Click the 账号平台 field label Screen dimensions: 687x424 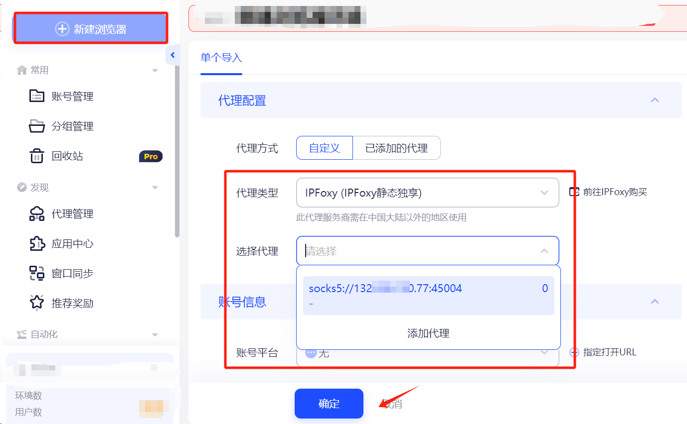257,353
